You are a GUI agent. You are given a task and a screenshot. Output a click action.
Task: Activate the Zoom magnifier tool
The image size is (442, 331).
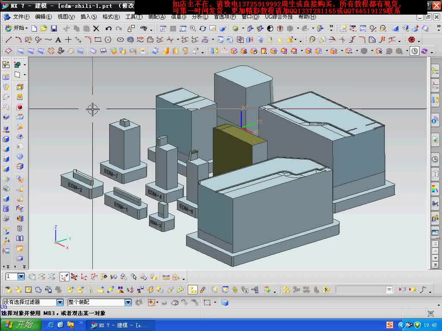(193, 28)
